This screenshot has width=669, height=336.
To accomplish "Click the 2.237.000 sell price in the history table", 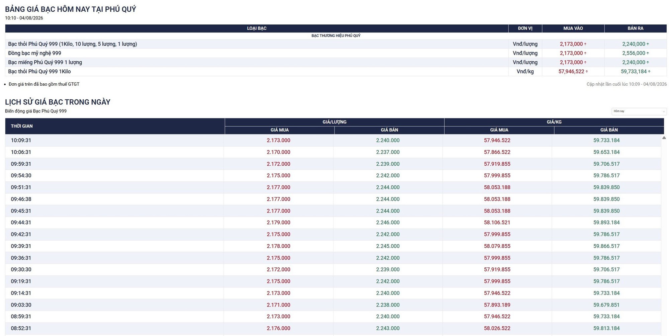I will [388, 152].
